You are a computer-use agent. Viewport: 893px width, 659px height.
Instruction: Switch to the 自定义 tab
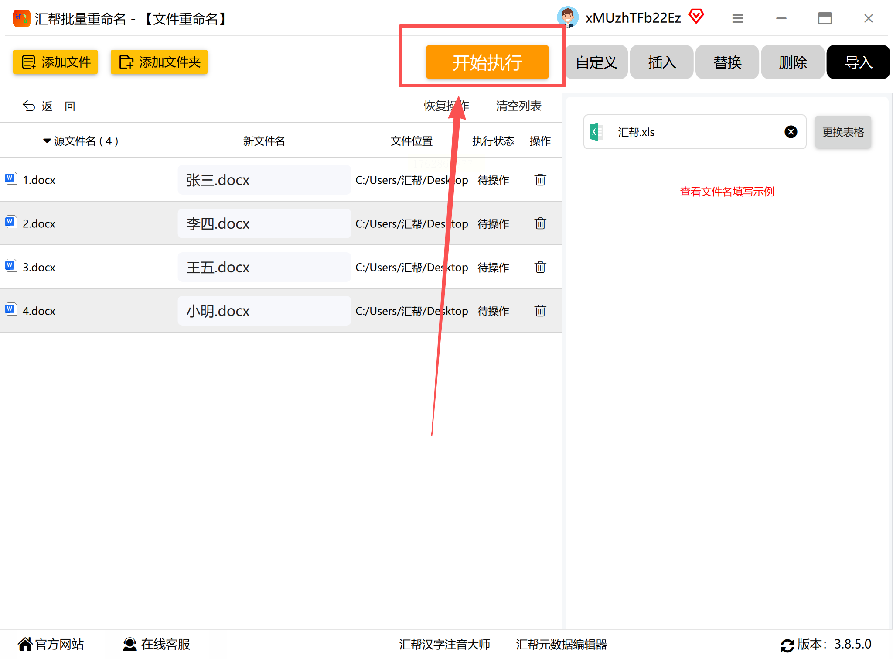click(x=596, y=62)
